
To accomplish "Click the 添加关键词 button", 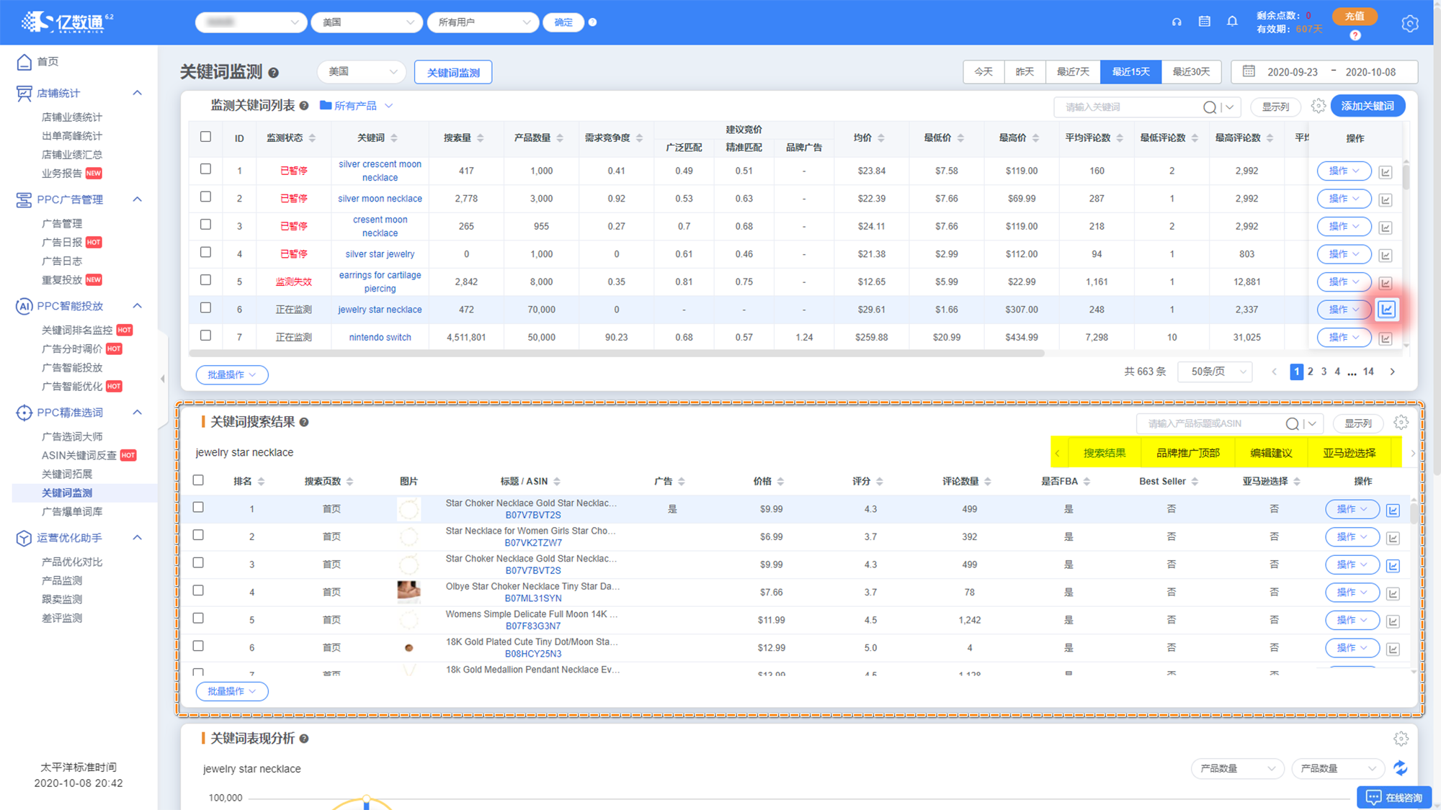I will (1367, 106).
